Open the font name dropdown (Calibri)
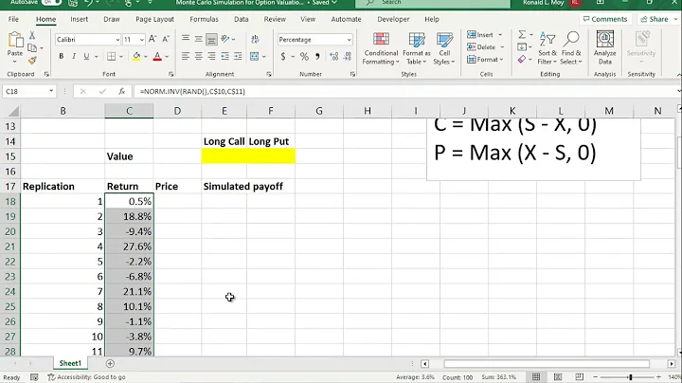682x383 pixels. pos(117,40)
